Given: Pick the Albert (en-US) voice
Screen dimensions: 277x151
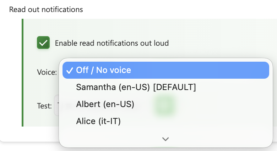Looking at the screenshot, I should (105, 104).
